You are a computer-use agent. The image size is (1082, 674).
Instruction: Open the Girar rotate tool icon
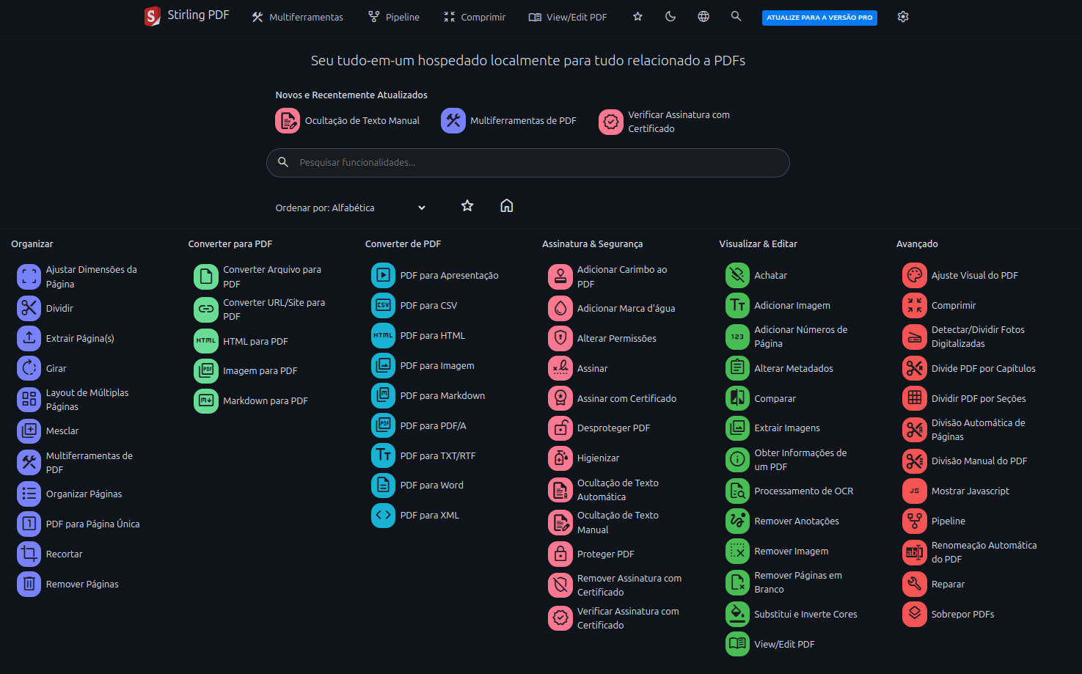[x=29, y=368]
